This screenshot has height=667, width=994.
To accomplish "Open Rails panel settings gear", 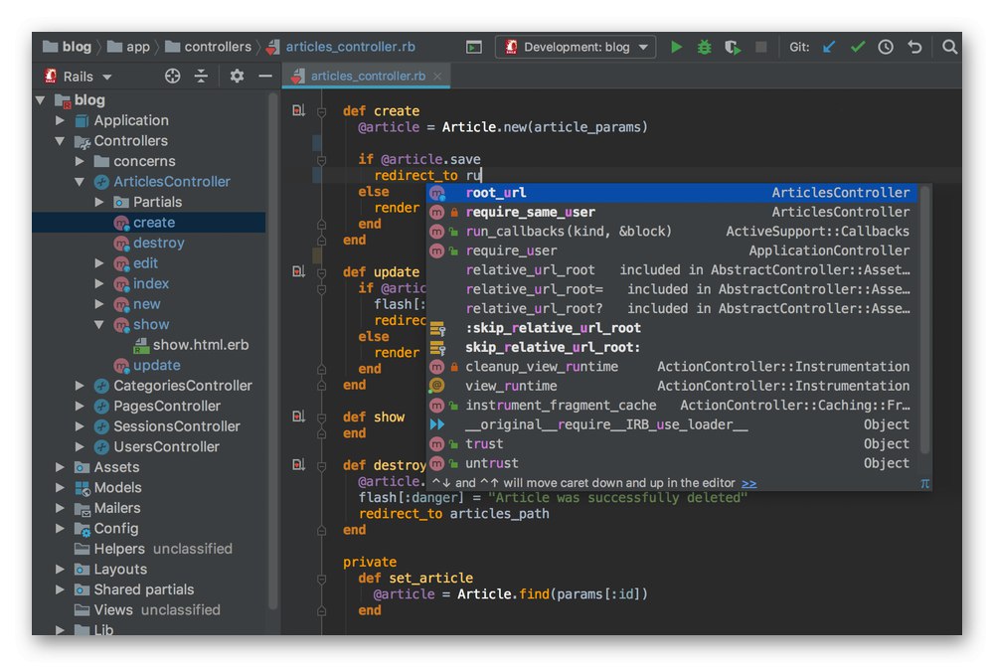I will point(237,77).
